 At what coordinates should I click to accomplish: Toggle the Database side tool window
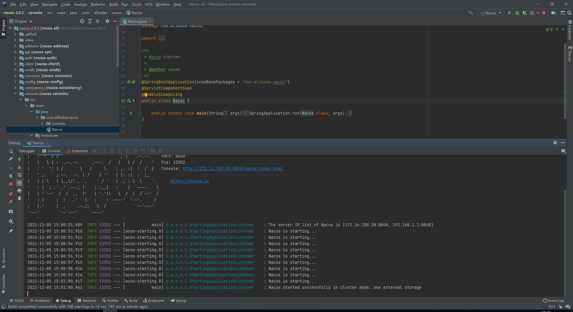[570, 30]
